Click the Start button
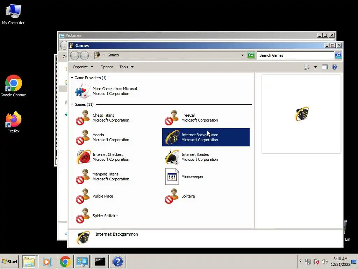Viewport: 358px width, 269px height. point(9,261)
